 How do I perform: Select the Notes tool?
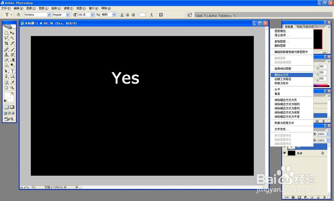[6, 82]
